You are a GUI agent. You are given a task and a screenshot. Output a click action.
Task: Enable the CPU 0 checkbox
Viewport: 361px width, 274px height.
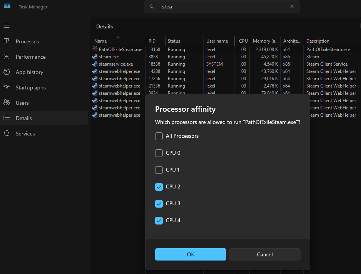click(x=159, y=153)
